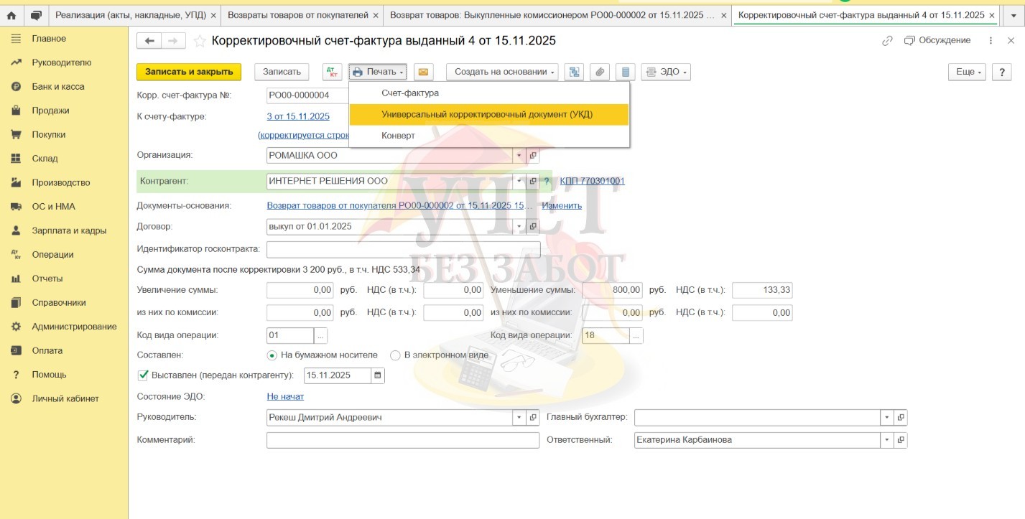Open the Продажи section in sidebar
1025x519 pixels.
(x=50, y=111)
